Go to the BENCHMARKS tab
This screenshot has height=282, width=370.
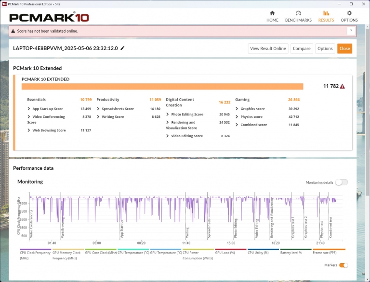298,16
